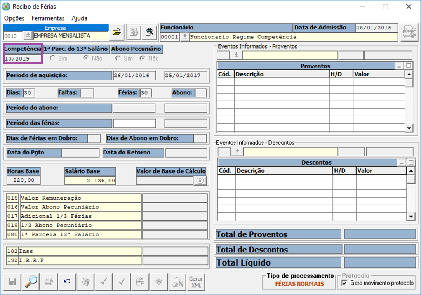Click the calendar icon right of Funcionário

click(x=409, y=32)
